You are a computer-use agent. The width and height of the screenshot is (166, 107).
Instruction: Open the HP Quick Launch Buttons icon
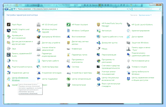pyautogui.click(x=129, y=24)
